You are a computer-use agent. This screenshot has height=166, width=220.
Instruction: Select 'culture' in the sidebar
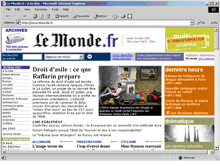7,123
